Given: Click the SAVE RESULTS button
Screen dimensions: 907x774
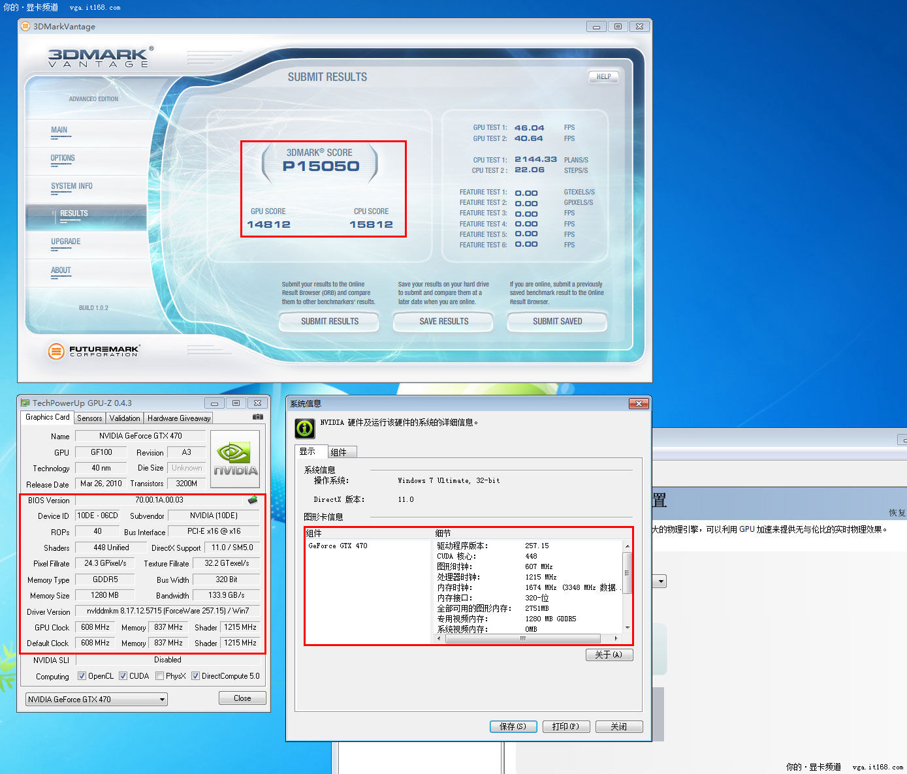Looking at the screenshot, I should point(444,321).
